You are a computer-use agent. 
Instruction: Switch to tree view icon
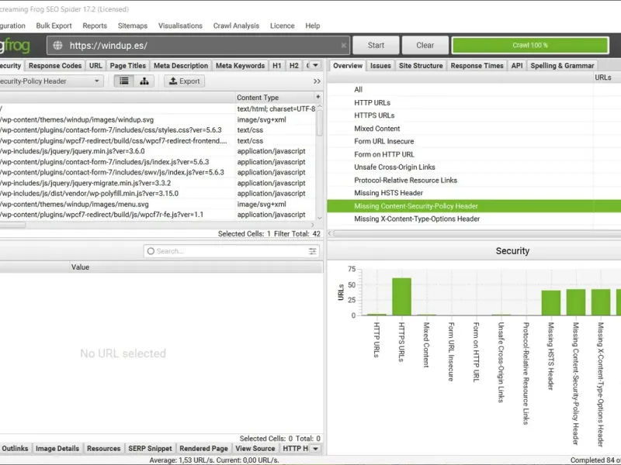(144, 81)
